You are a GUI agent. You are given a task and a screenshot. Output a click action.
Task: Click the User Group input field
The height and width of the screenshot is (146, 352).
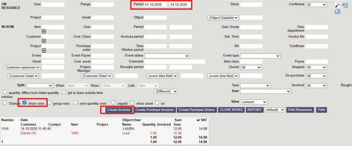[x=251, y=27]
